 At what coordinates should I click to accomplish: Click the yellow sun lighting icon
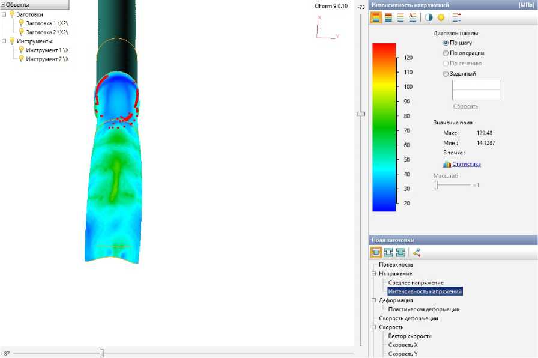pos(441,18)
